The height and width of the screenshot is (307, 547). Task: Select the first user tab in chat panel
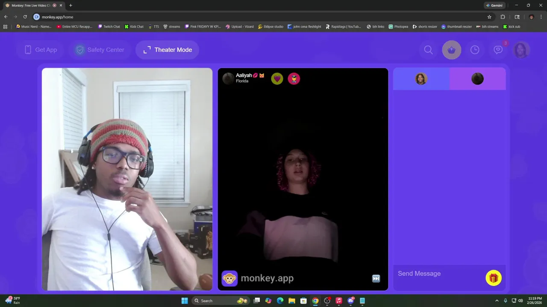[421, 79]
